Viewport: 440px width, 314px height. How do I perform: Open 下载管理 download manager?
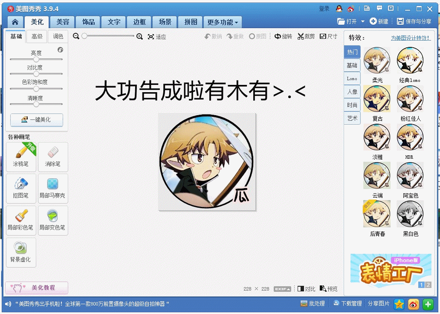click(347, 304)
